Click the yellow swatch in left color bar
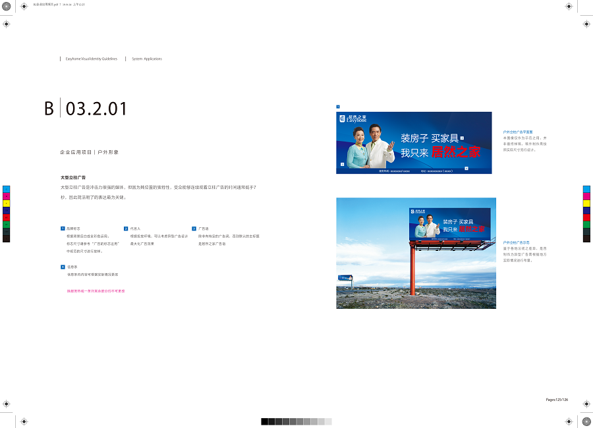 7,203
